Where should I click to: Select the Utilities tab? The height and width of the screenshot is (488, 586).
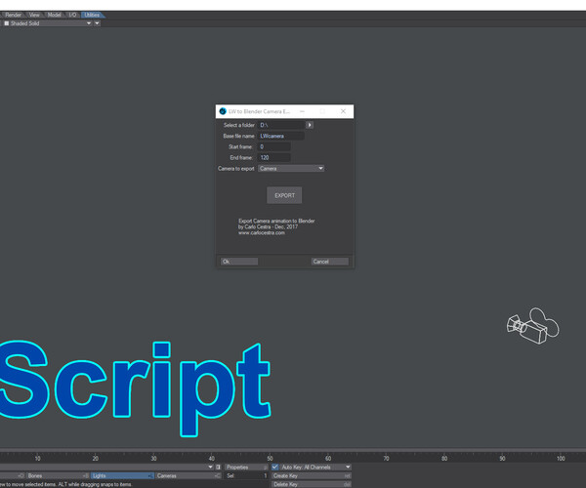(x=92, y=15)
